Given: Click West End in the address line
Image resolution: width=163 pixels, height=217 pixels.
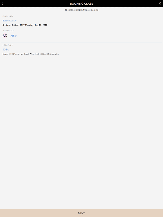Looking at the screenshot, I should point(34,54).
